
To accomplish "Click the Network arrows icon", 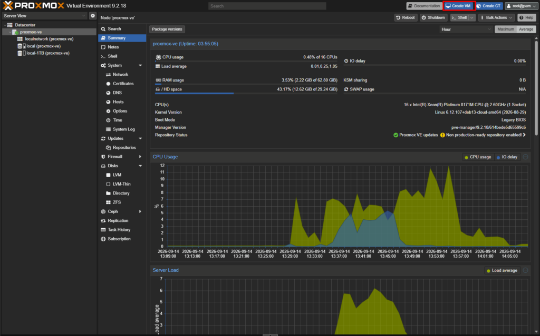I will click(109, 75).
